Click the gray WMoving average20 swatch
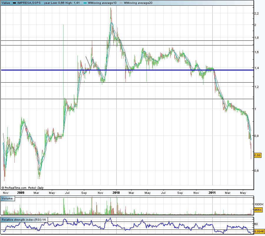Screen dimensions: 265x236 point(121,3)
